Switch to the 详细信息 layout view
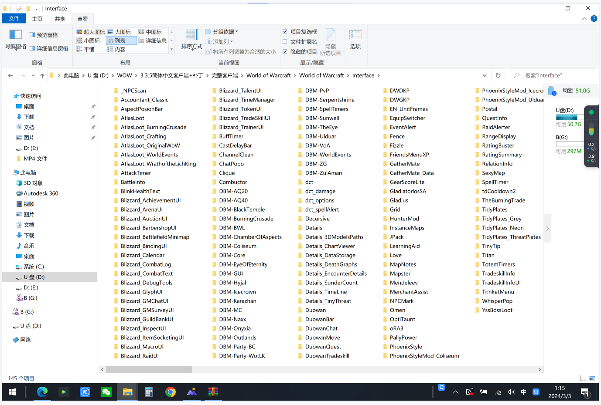This screenshot has height=405, width=601. point(153,40)
